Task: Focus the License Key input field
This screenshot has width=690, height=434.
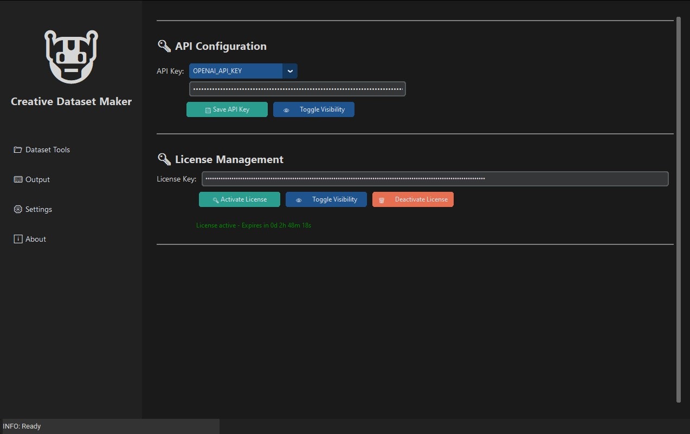Action: point(435,179)
